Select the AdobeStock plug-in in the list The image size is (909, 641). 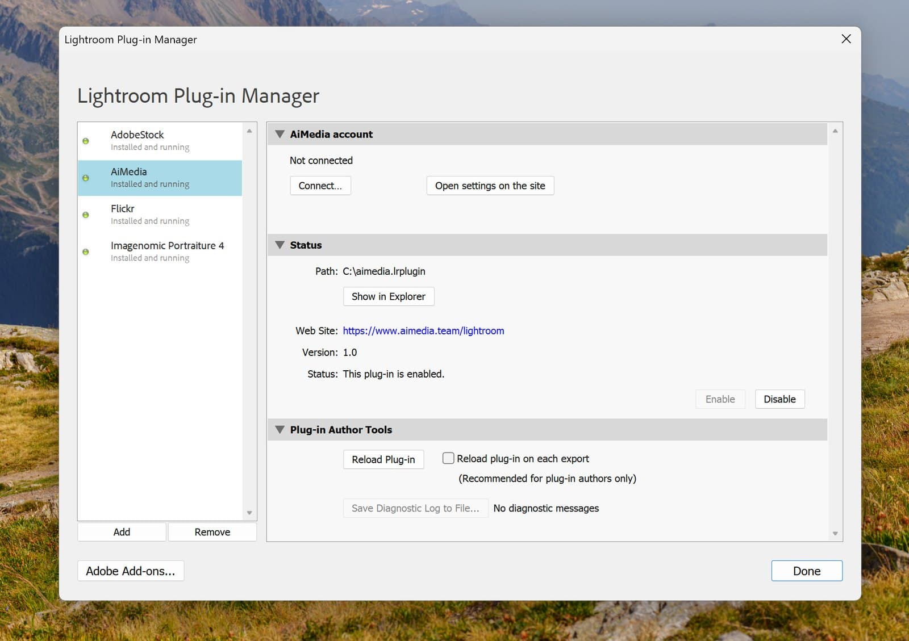tap(160, 141)
